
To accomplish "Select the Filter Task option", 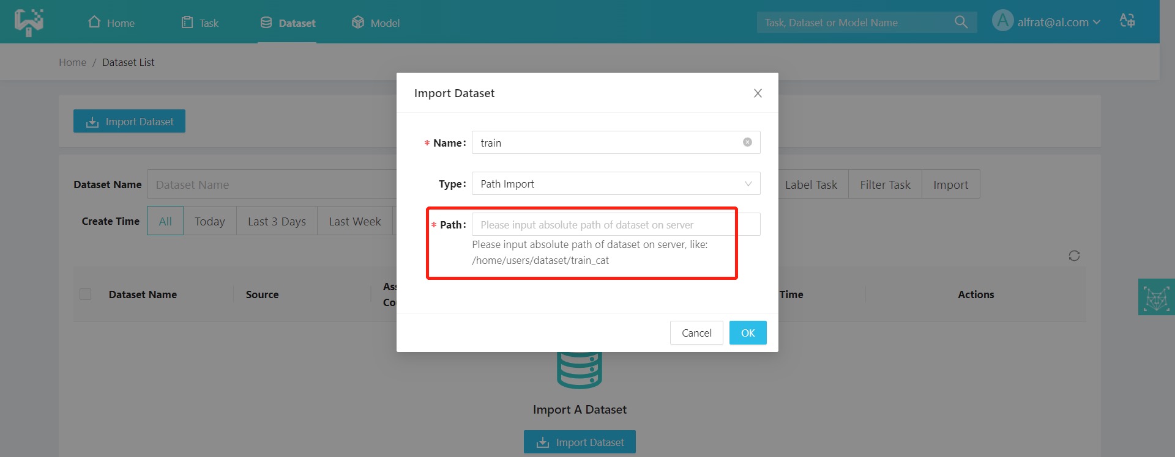I will point(885,184).
